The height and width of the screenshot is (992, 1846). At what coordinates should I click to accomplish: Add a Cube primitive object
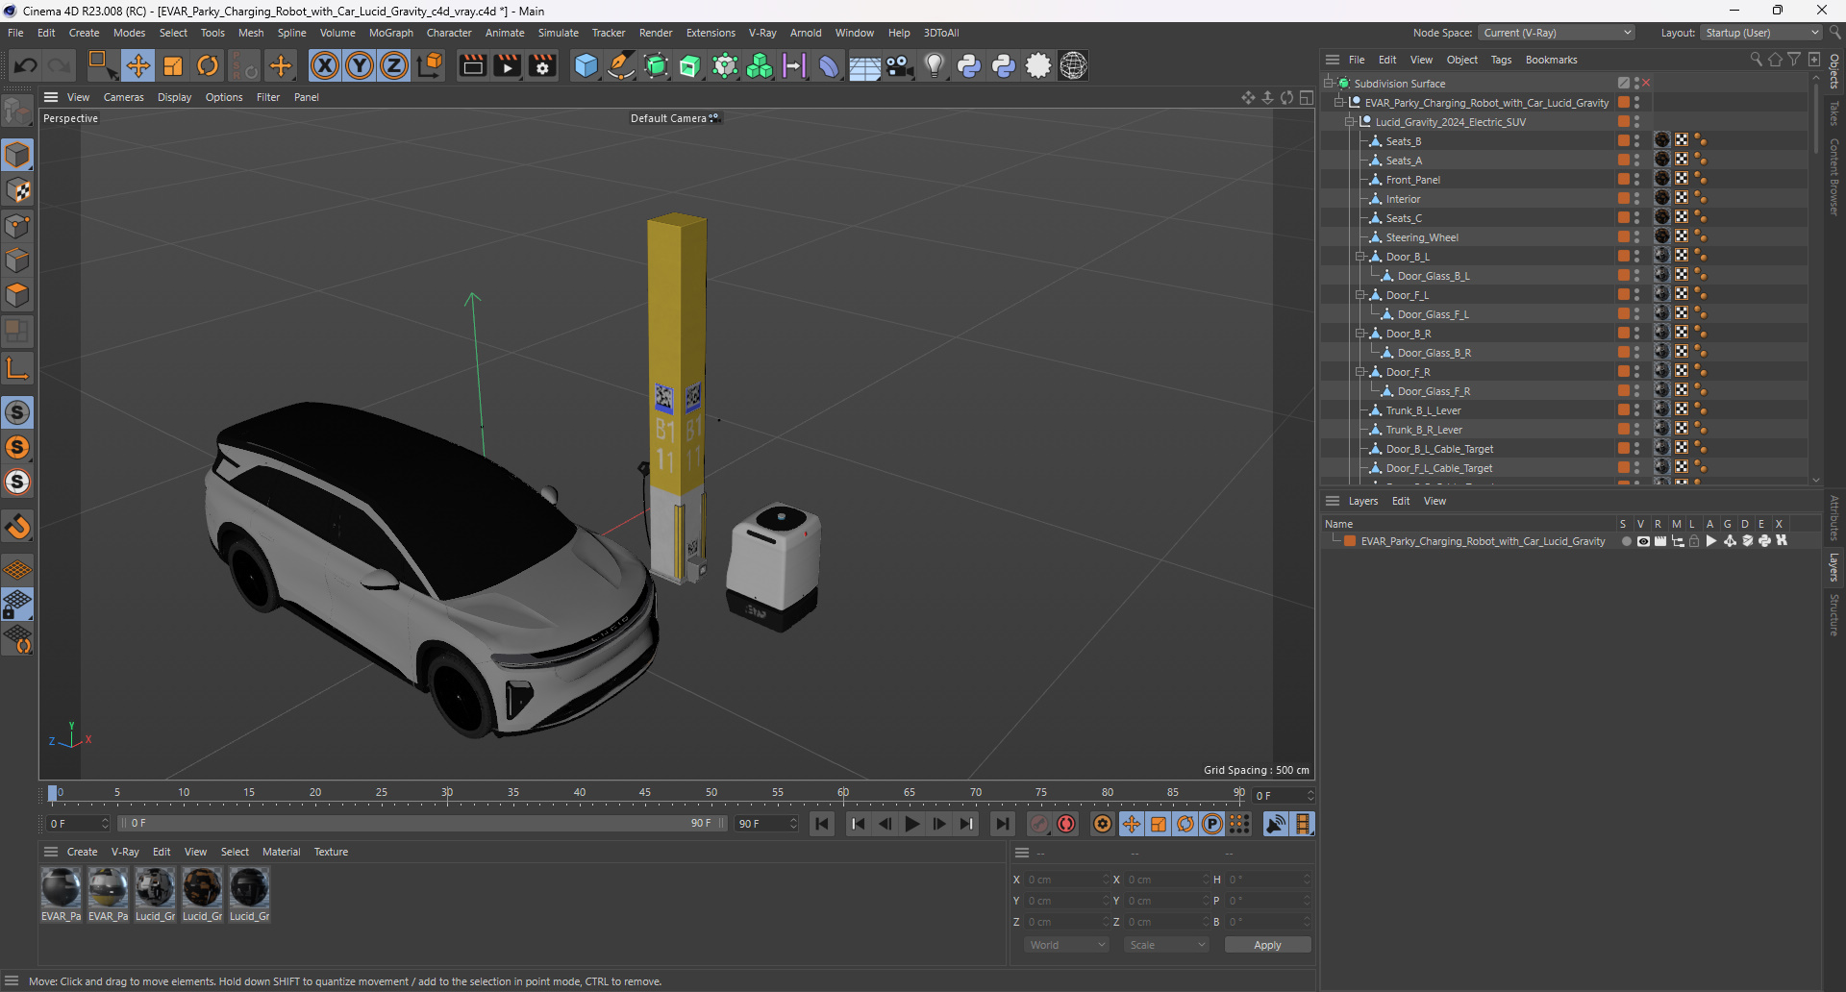(586, 65)
